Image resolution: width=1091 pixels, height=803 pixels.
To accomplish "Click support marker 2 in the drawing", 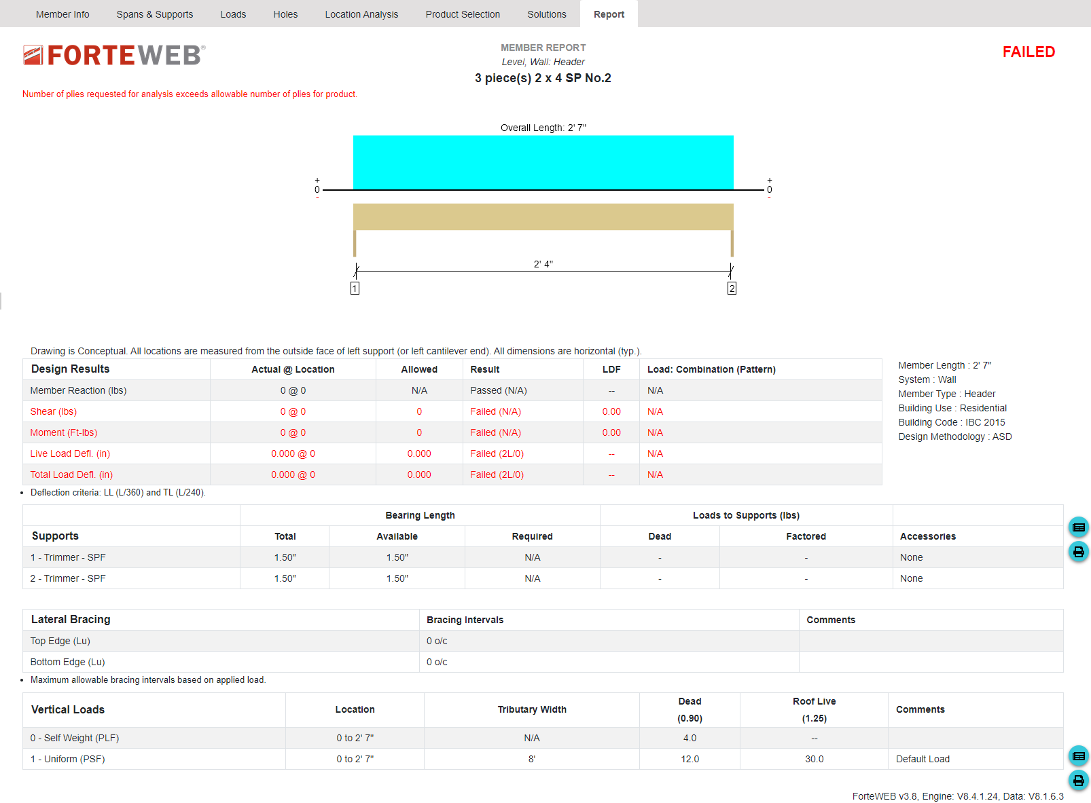I will pyautogui.click(x=732, y=288).
